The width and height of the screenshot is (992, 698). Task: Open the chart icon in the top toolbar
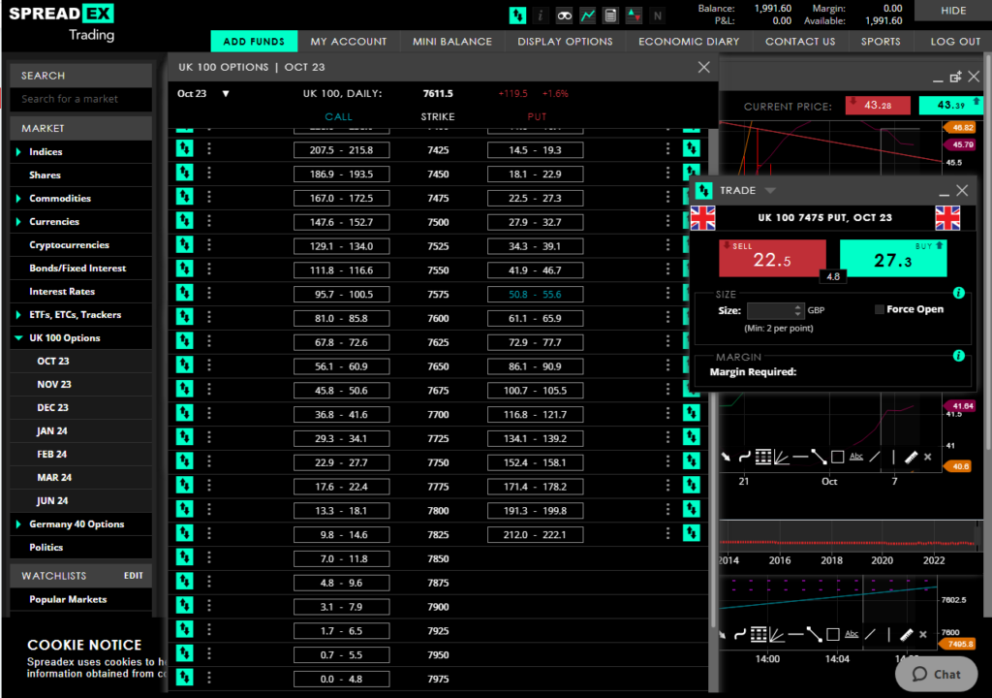[x=588, y=16]
